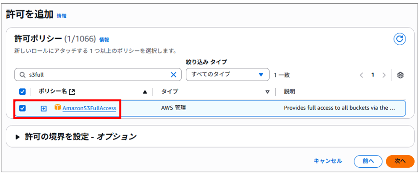
Task: Go to the next results page
Action: click(384, 75)
